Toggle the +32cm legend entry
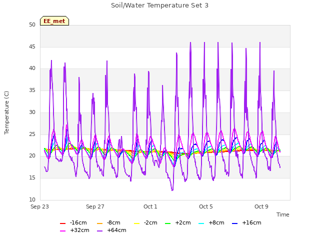 74,230
